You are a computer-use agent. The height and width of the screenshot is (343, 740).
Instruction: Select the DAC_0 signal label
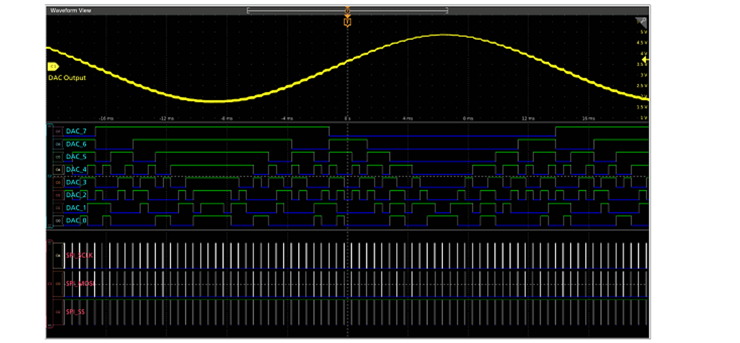point(77,220)
